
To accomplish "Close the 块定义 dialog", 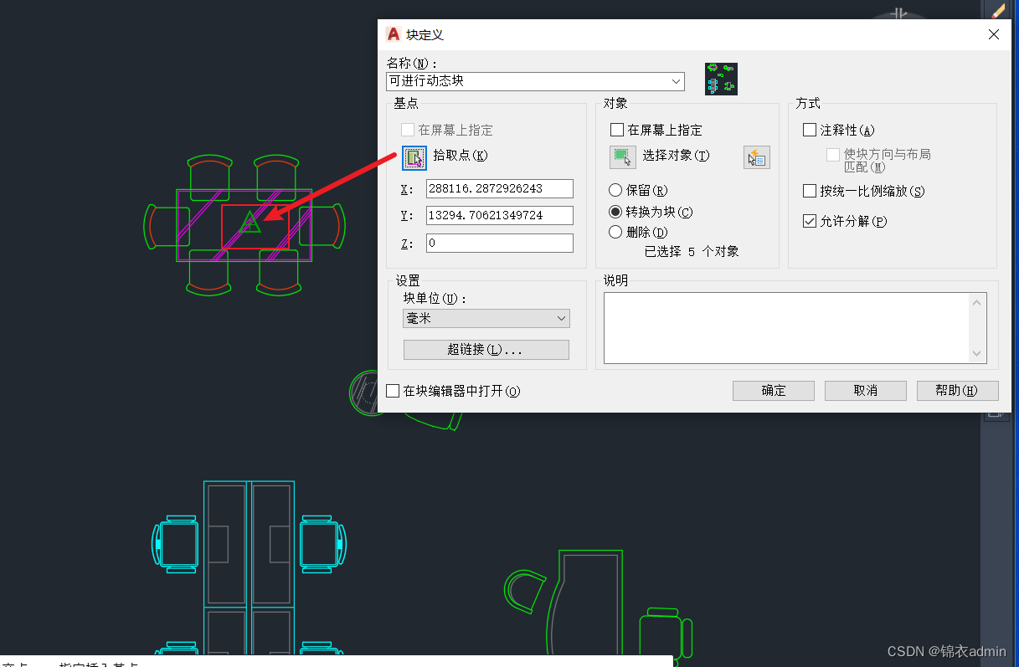I will click(x=994, y=34).
